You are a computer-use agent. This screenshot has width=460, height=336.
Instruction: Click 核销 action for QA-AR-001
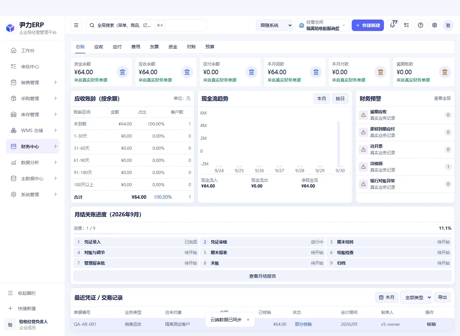coord(431,324)
